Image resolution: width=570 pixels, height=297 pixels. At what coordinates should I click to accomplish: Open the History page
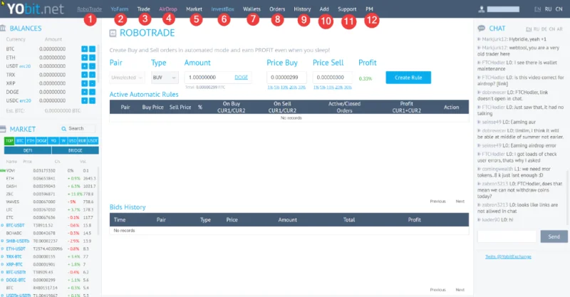(x=302, y=9)
